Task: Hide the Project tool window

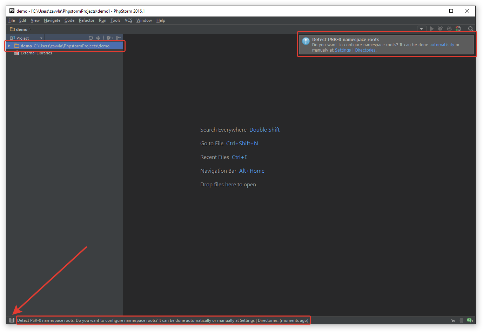Action: [x=119, y=38]
